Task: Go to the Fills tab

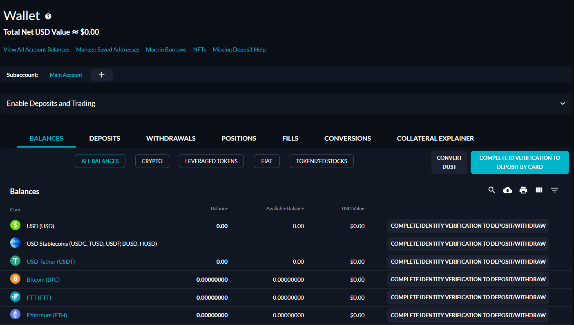Action: coord(290,138)
